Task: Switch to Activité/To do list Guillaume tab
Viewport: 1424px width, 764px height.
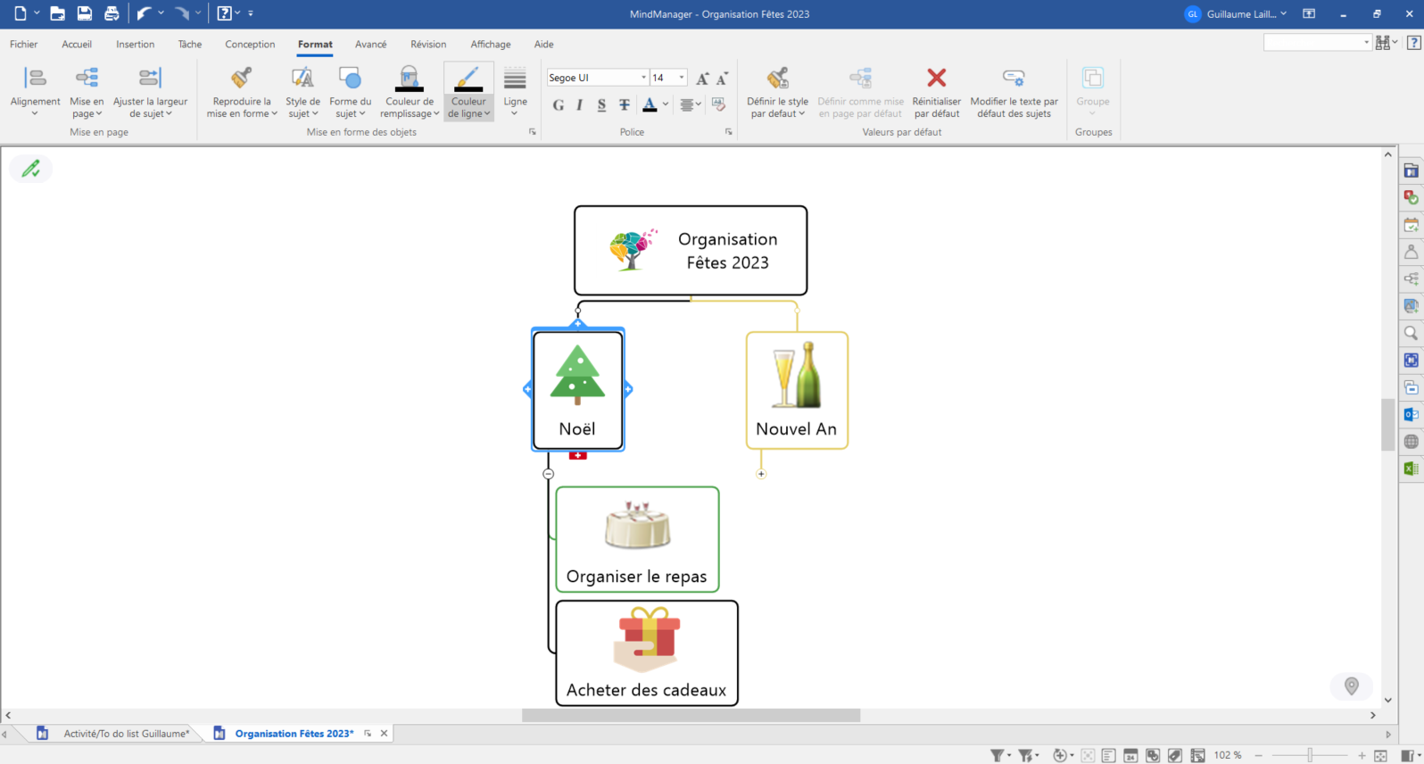Action: pos(126,734)
